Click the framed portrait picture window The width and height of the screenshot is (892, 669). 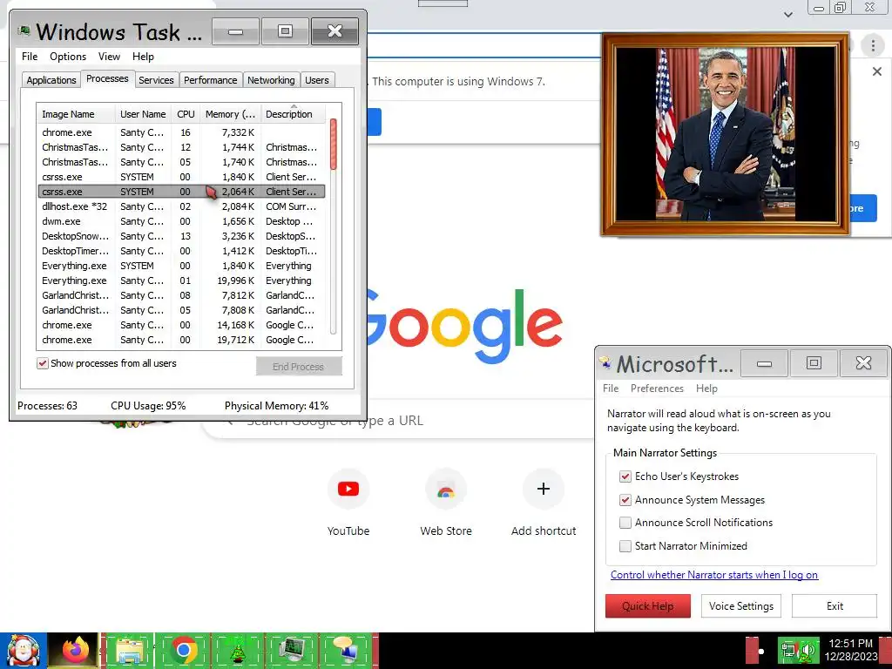tap(726, 134)
